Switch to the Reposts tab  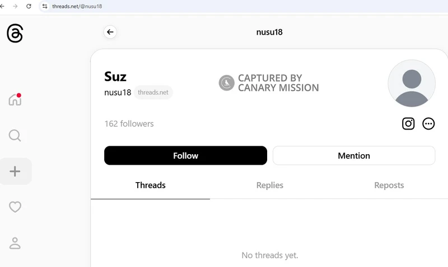pyautogui.click(x=389, y=185)
